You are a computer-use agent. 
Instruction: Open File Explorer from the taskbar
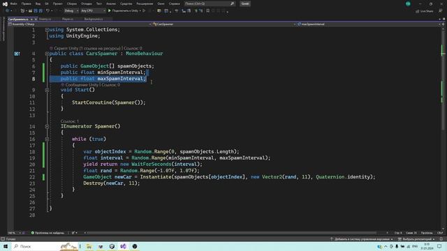click(x=89, y=246)
